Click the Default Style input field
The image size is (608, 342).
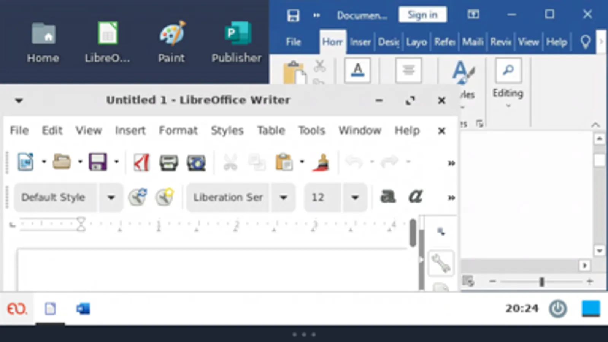[56, 197]
